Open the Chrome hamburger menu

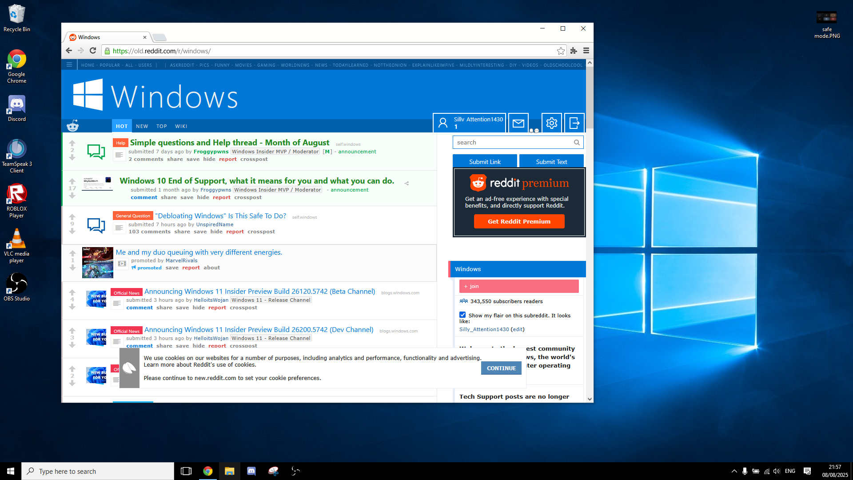pos(586,51)
